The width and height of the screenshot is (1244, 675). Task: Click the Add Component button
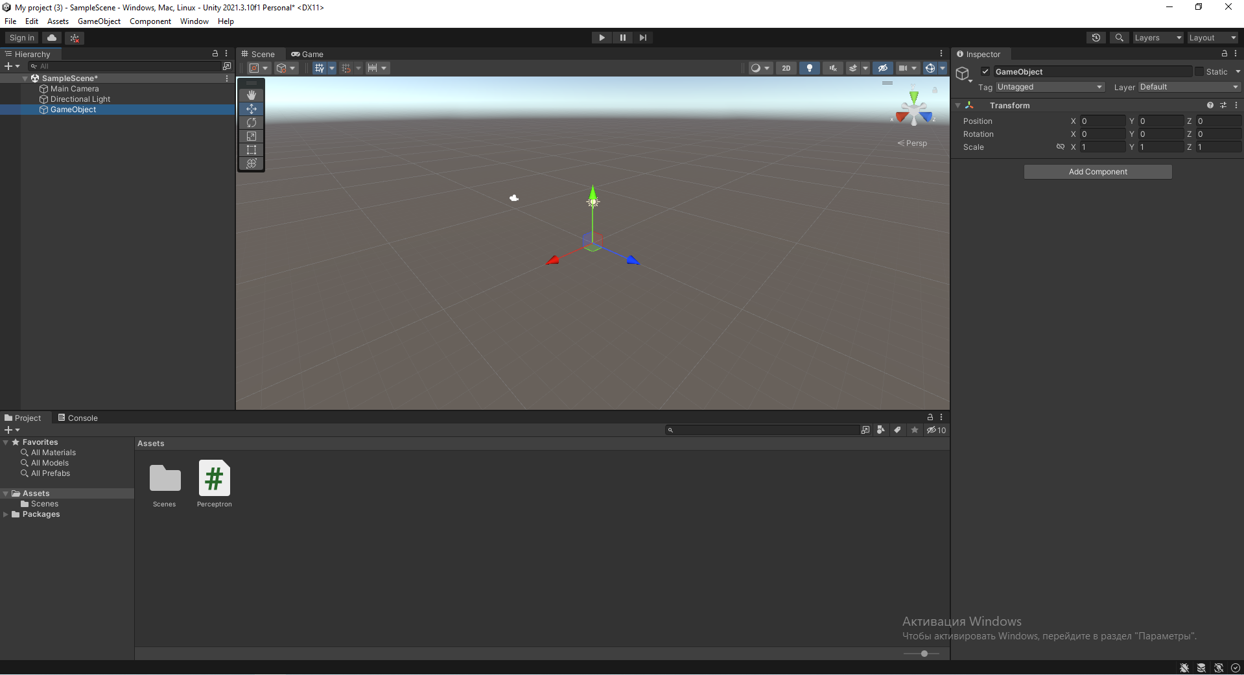point(1097,172)
